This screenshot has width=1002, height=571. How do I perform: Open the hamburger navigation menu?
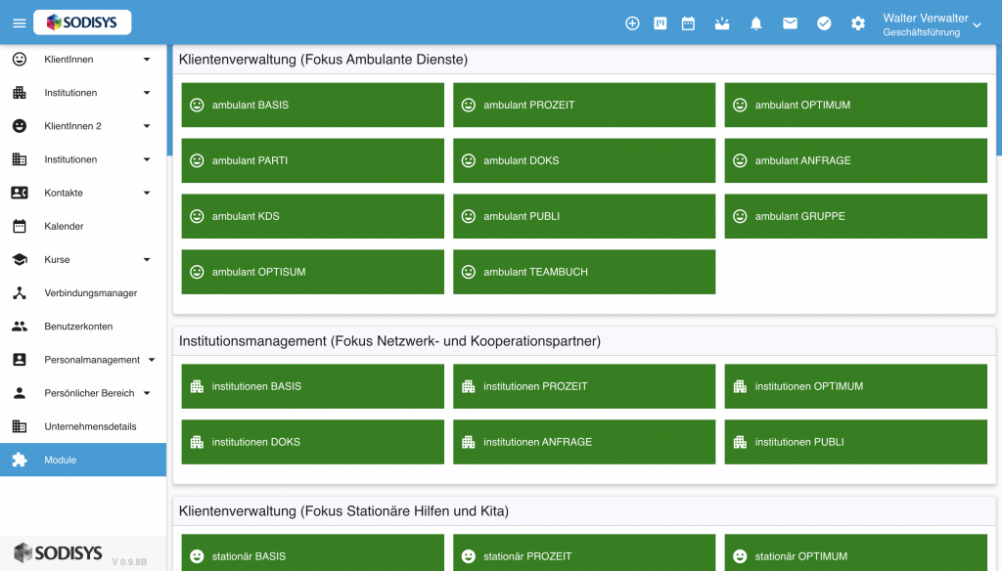point(20,23)
